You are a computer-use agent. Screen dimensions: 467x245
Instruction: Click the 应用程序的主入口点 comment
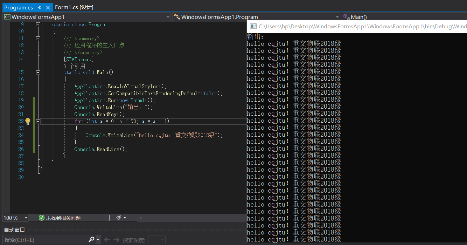[x=101, y=45]
